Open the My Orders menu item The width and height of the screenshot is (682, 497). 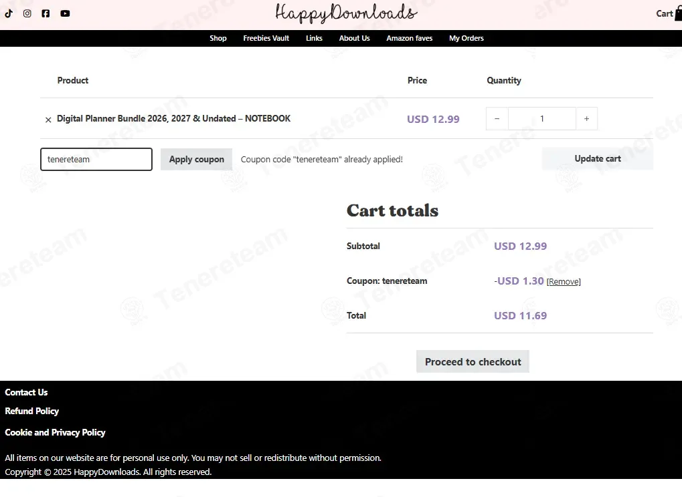tap(466, 38)
